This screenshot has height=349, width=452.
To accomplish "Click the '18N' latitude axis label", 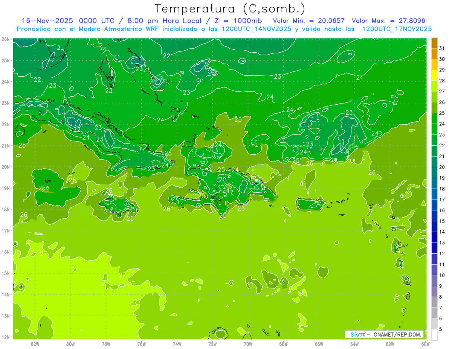I will point(5,209).
